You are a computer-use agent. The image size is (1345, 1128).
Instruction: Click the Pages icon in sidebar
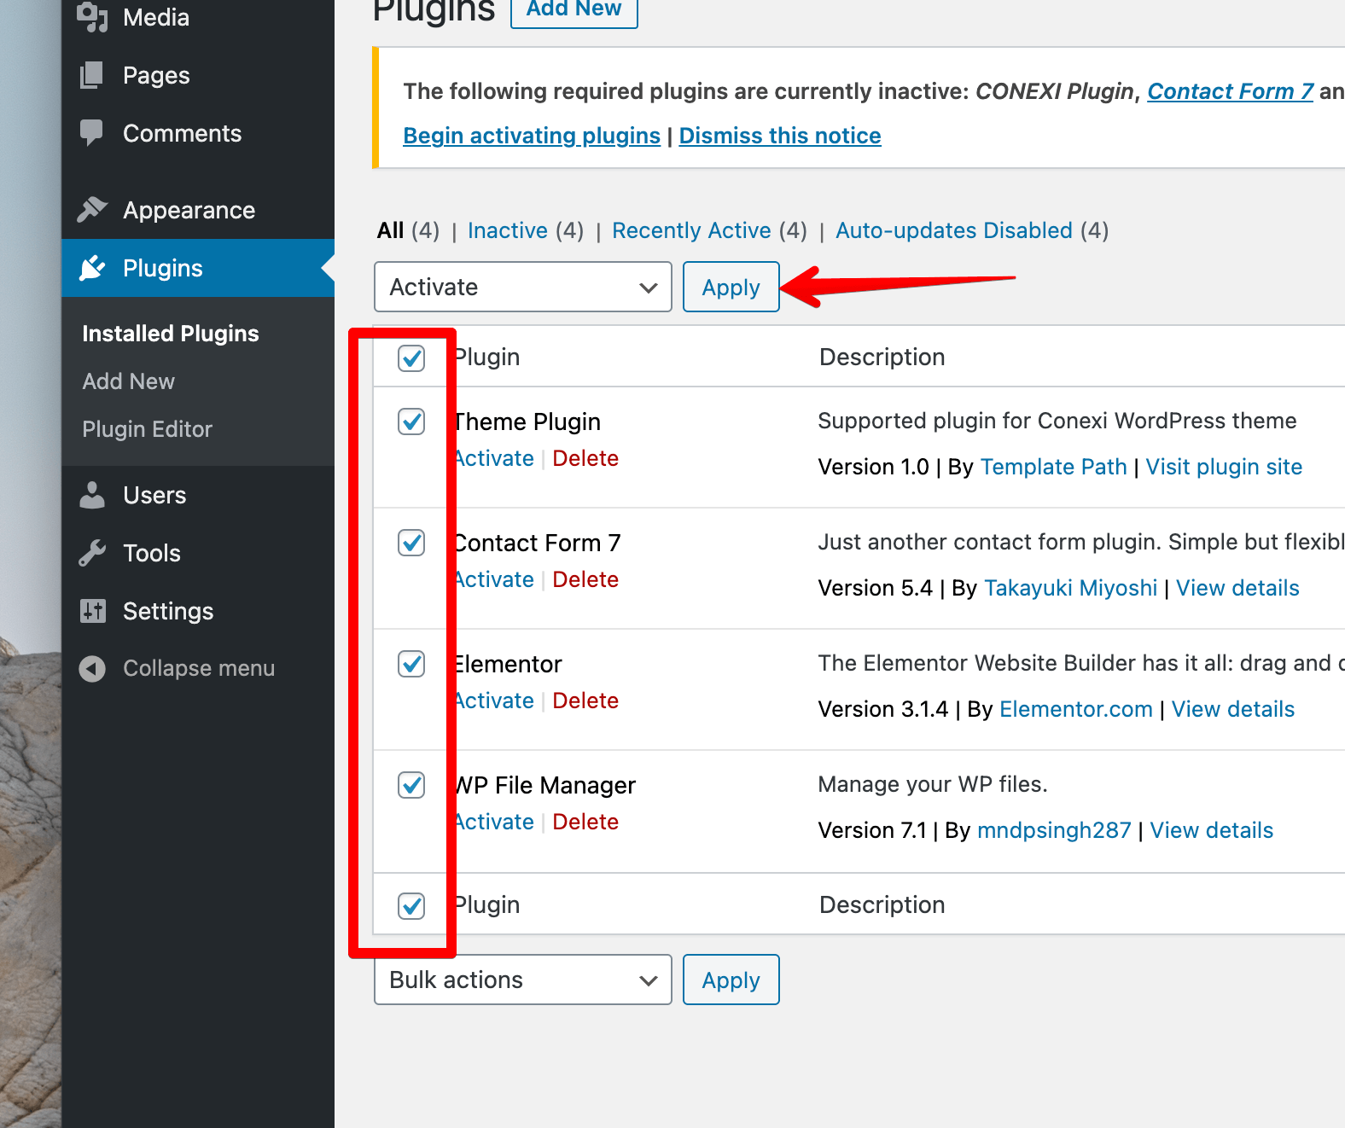(x=92, y=75)
